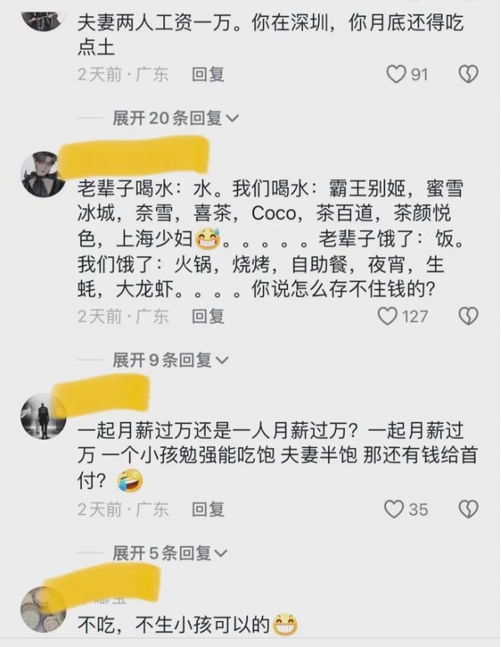The height and width of the screenshot is (647, 501).
Task: Tap the 夫妻两人工资一万 comment text
Action: coord(271,35)
